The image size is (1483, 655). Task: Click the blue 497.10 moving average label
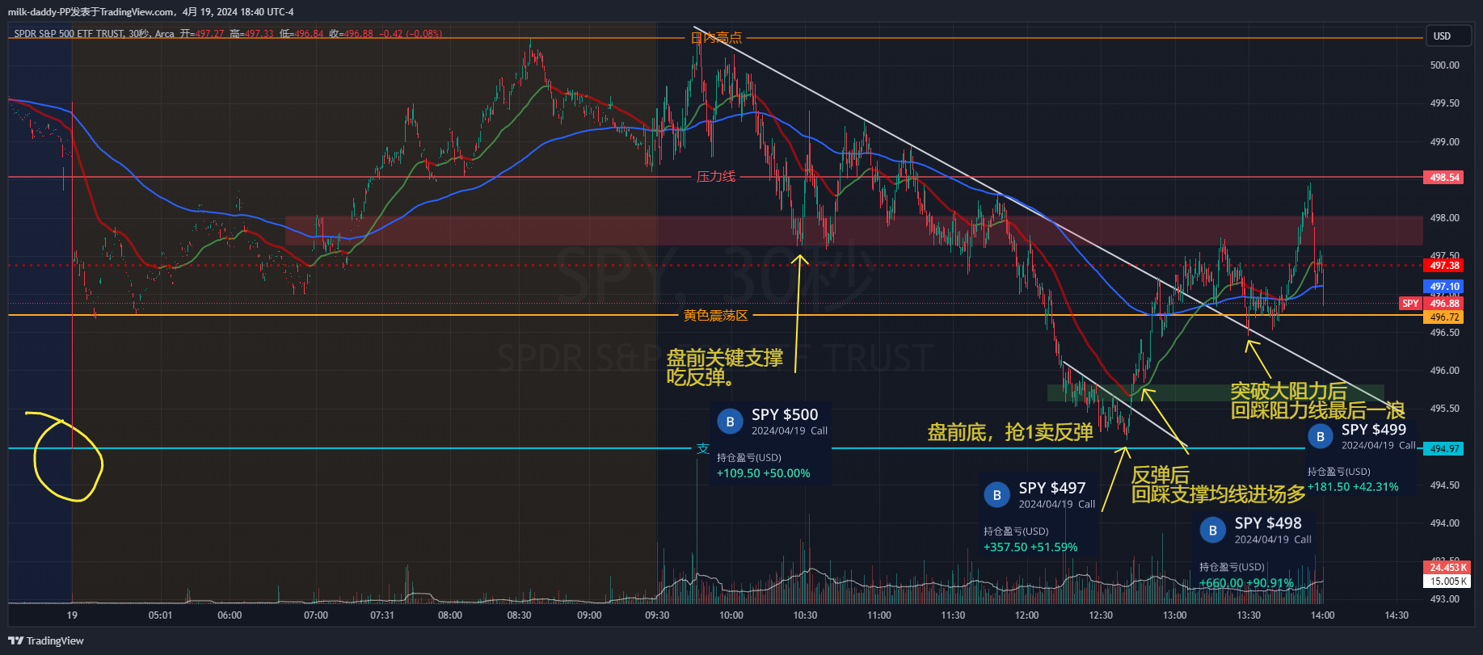click(1444, 287)
